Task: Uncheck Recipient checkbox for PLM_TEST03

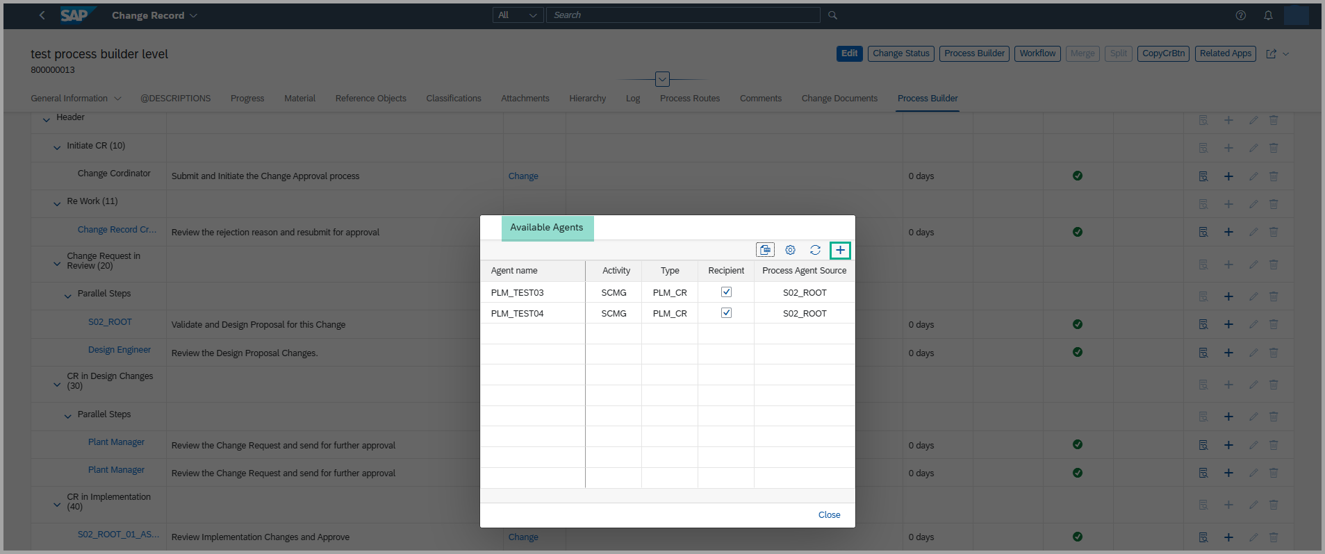Action: [726, 292]
